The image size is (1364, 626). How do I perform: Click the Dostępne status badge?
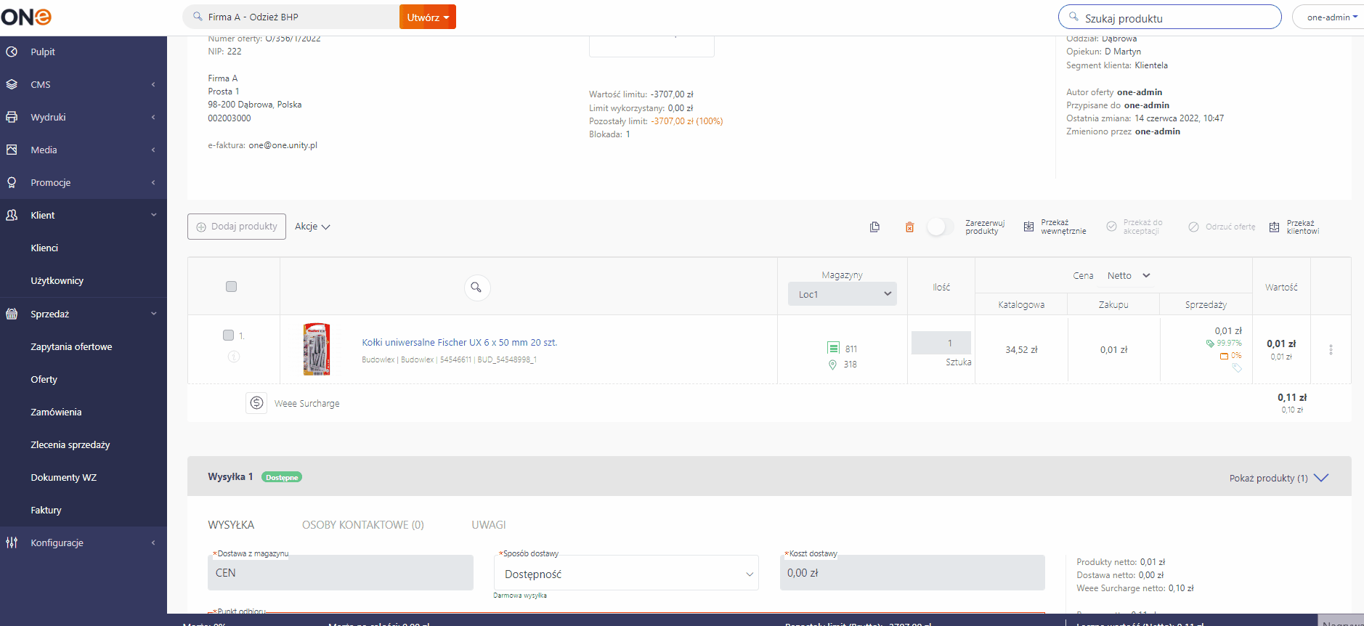click(x=282, y=477)
